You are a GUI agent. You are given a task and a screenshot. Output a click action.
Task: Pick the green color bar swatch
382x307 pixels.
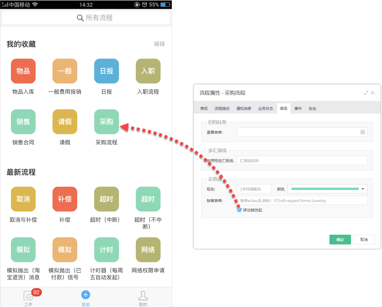[x=325, y=189]
